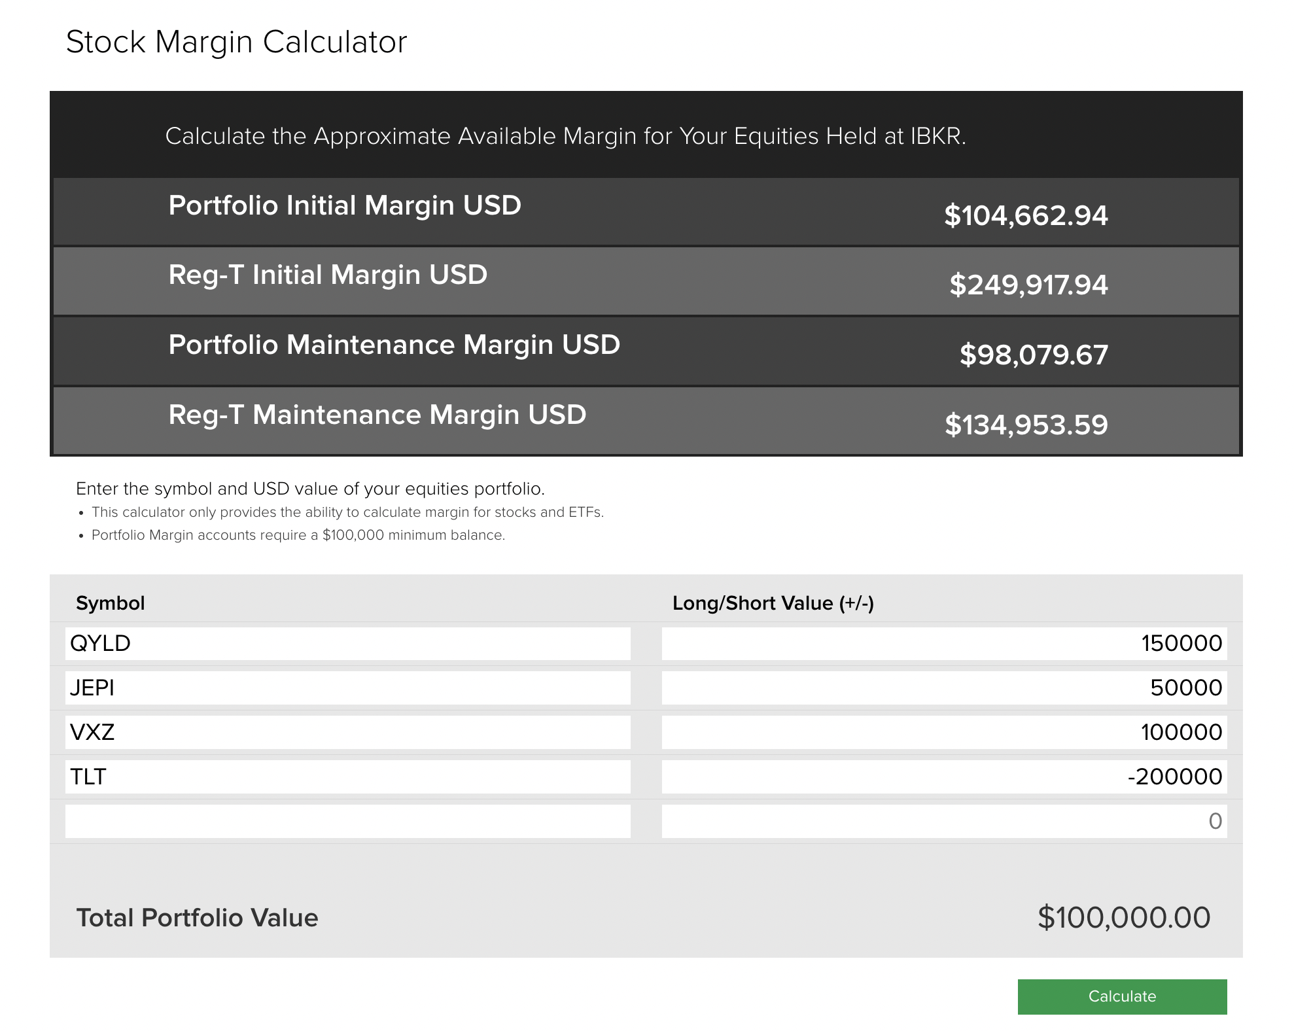This screenshot has width=1294, height=1031.
Task: Click the Symbol column header
Action: tap(110, 603)
